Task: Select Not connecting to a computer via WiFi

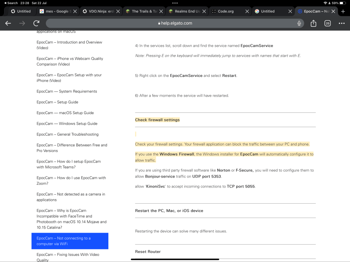Action: pos(70,241)
